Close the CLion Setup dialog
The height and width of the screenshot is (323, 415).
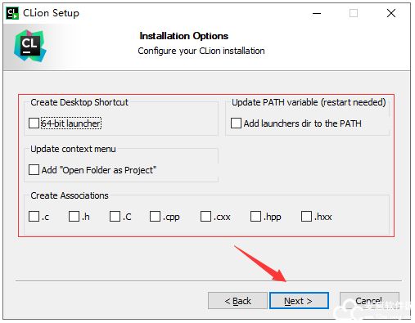tap(391, 13)
